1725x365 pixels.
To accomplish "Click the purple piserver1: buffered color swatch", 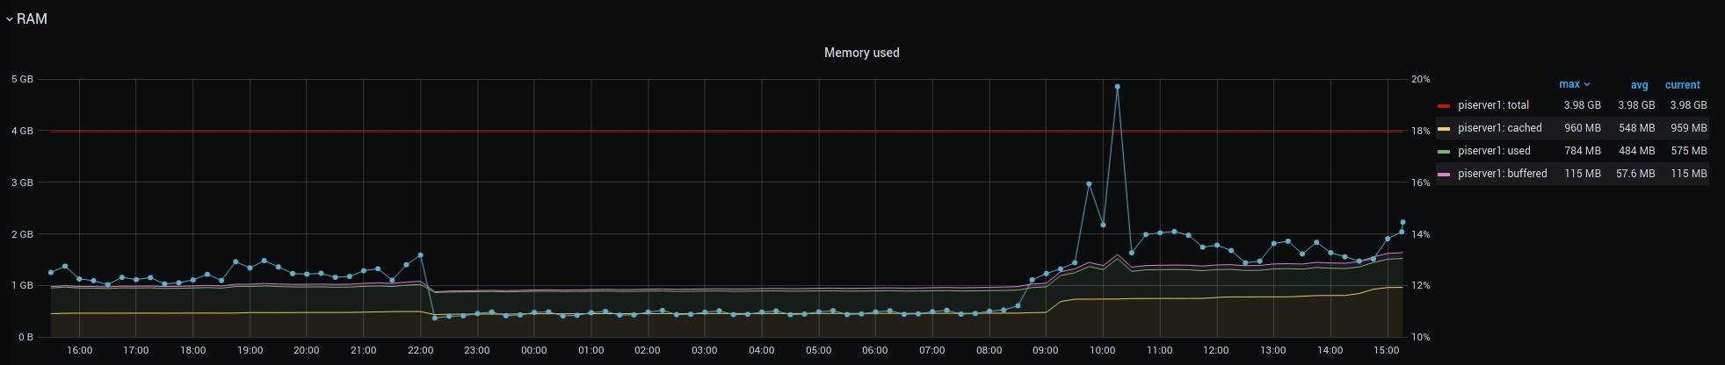I will [x=1443, y=175].
